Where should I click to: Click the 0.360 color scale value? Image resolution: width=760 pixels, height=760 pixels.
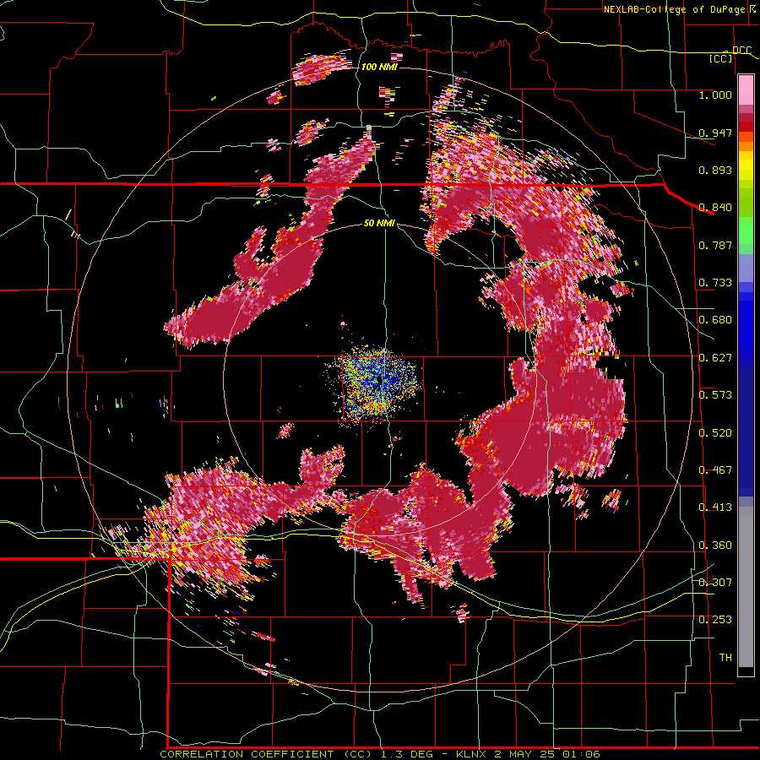pyautogui.click(x=715, y=546)
